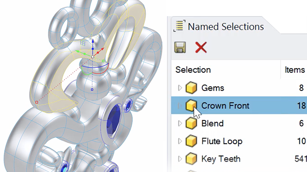Screen dimensions: 307x172
Task: Click the yellow cube icon beside Flute Loop
Action: (x=191, y=141)
